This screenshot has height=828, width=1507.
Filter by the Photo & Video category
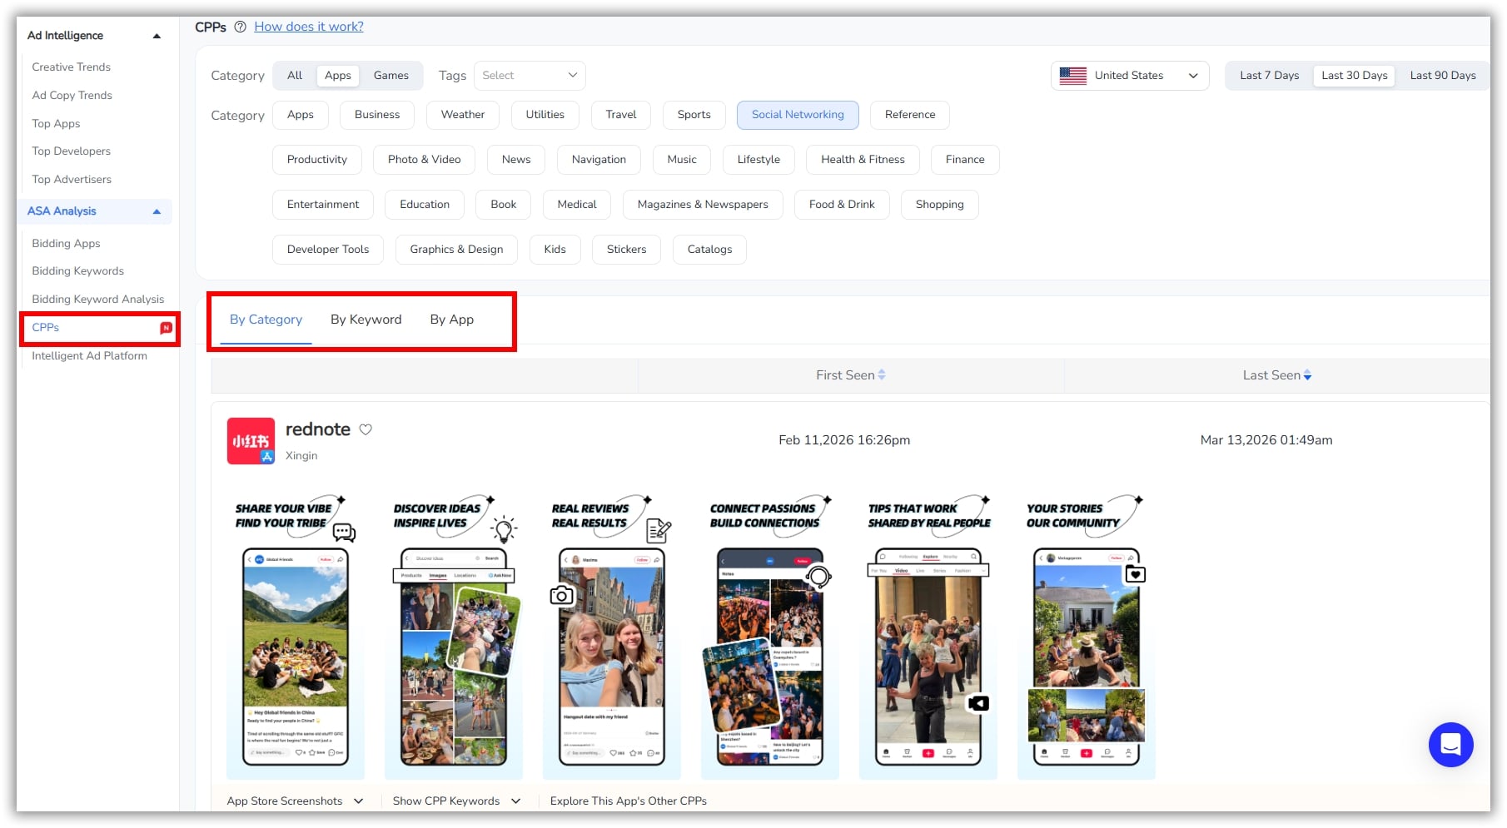point(424,160)
